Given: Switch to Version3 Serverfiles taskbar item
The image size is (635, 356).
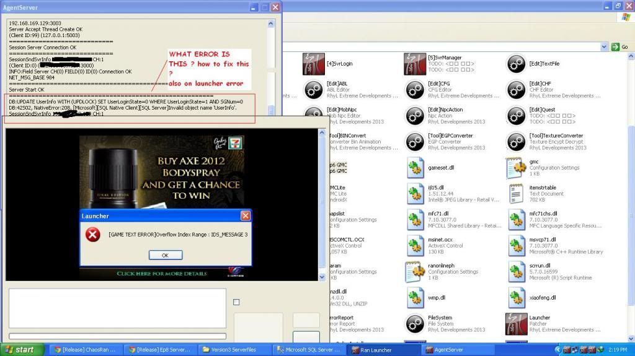Looking at the screenshot, I should [236, 350].
